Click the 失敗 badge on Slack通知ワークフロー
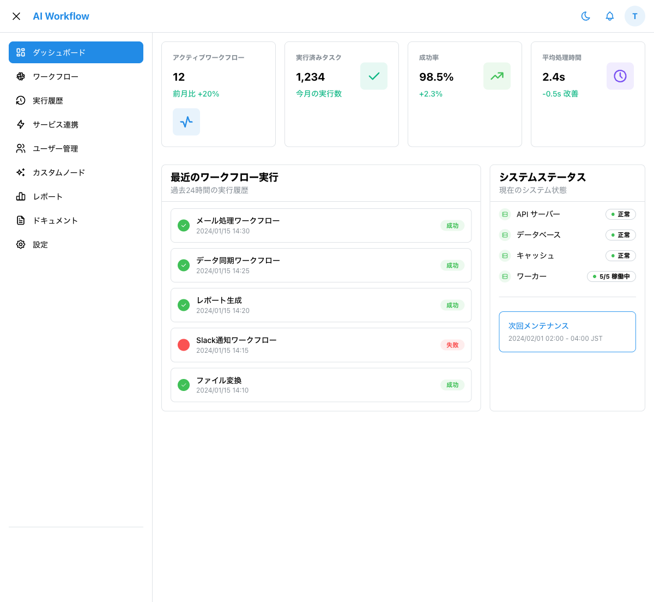Image resolution: width=654 pixels, height=602 pixels. tap(452, 345)
